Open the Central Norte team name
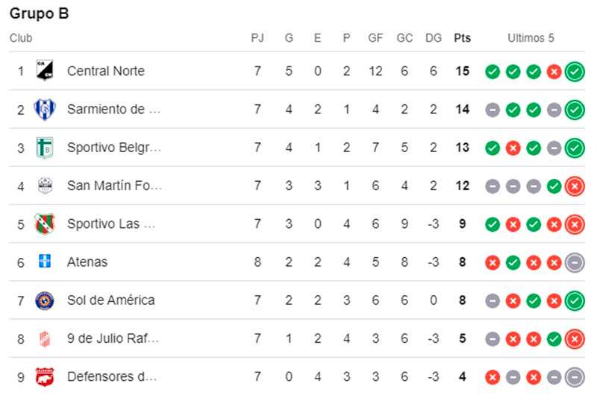Screen dimensions: 597x395 pyautogui.click(x=106, y=71)
